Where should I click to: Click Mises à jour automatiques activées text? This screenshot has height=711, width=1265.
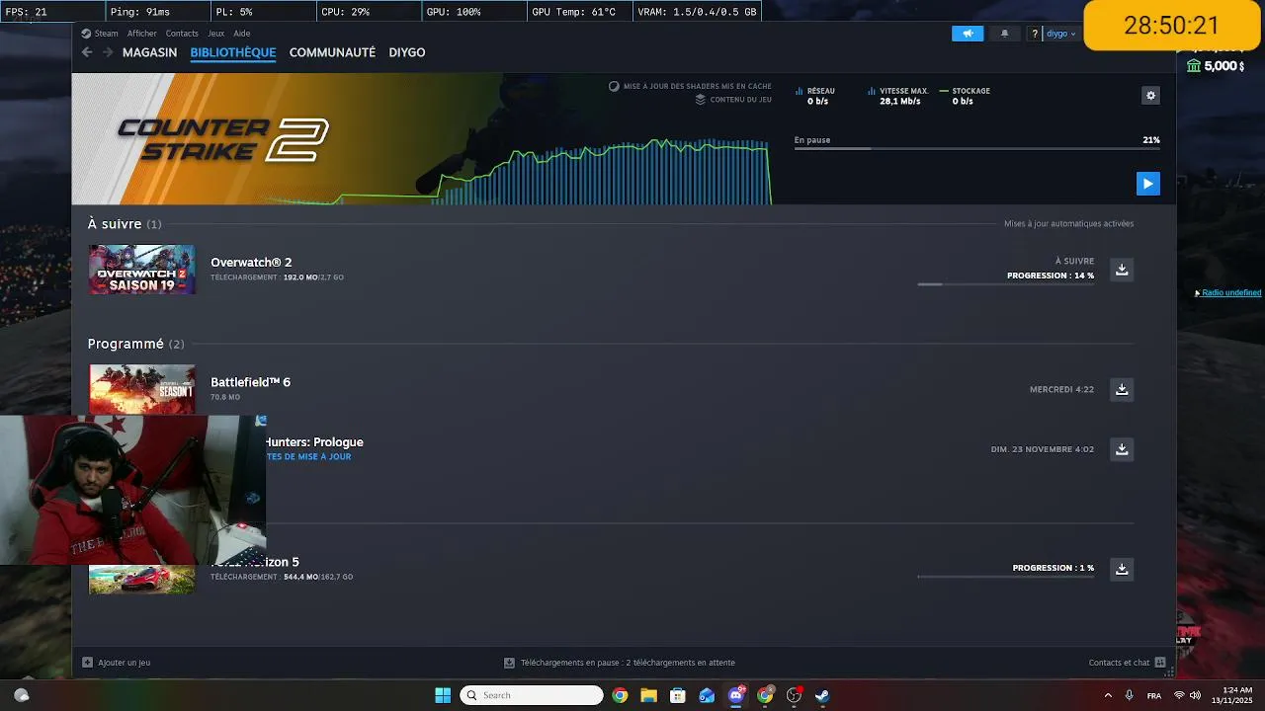point(1068,224)
